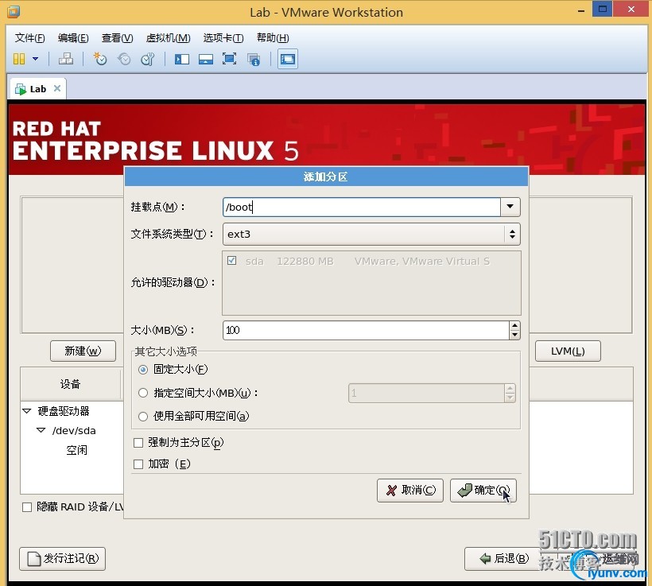Open the snapshot manager toolbar icon
Screen dimensions: 652x586
click(148, 59)
